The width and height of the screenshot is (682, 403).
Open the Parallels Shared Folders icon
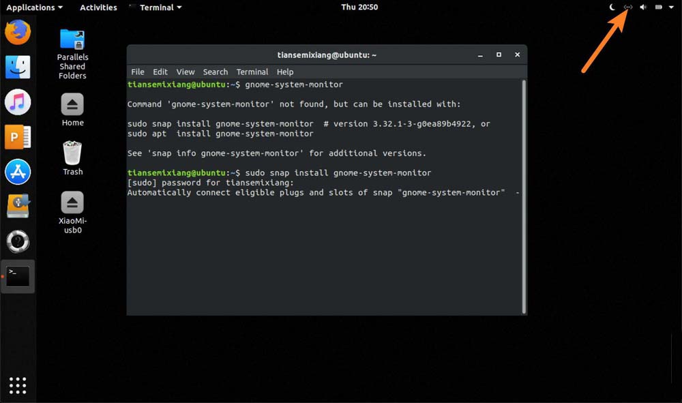pyautogui.click(x=72, y=40)
